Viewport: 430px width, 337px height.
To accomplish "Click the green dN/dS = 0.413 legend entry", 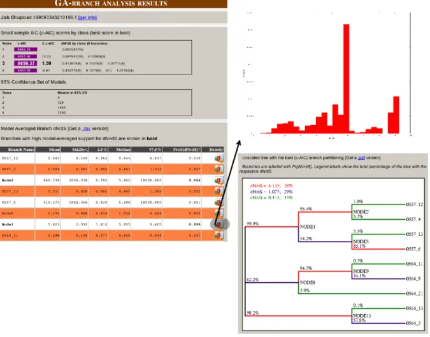I will click(271, 197).
